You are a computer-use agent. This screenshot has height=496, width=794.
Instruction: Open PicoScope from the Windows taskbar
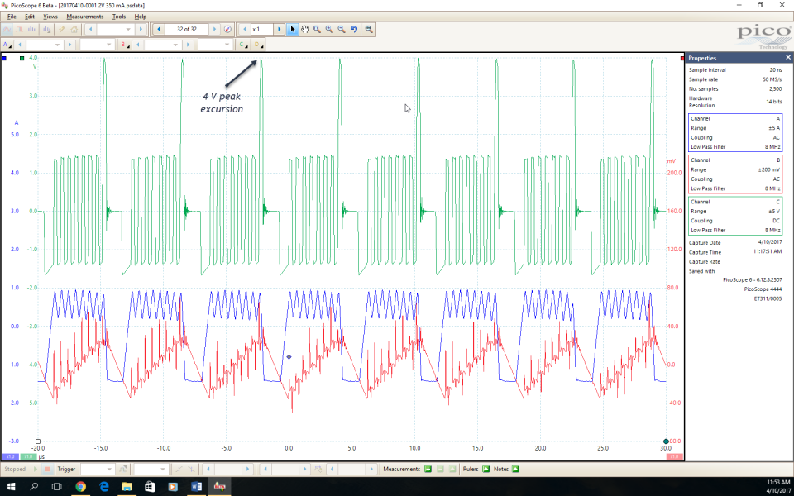219,486
